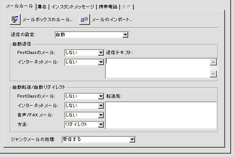The image size is (234, 157).
Task: Open the 方法 dropdown showing リダイレクト
Action: click(84, 124)
